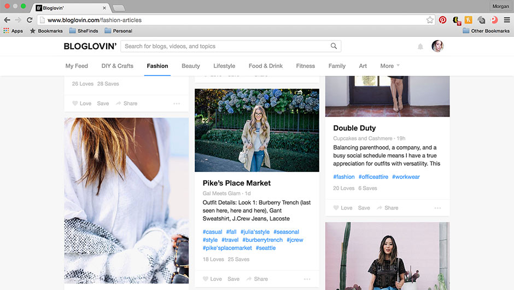
Task: Save the Pike's Place Market post
Action: click(x=233, y=279)
